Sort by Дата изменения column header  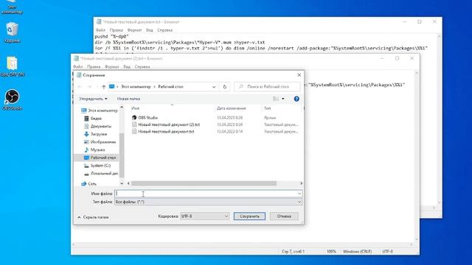pos(231,108)
